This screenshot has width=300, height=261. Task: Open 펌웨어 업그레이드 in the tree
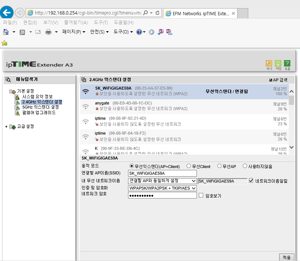39,113
